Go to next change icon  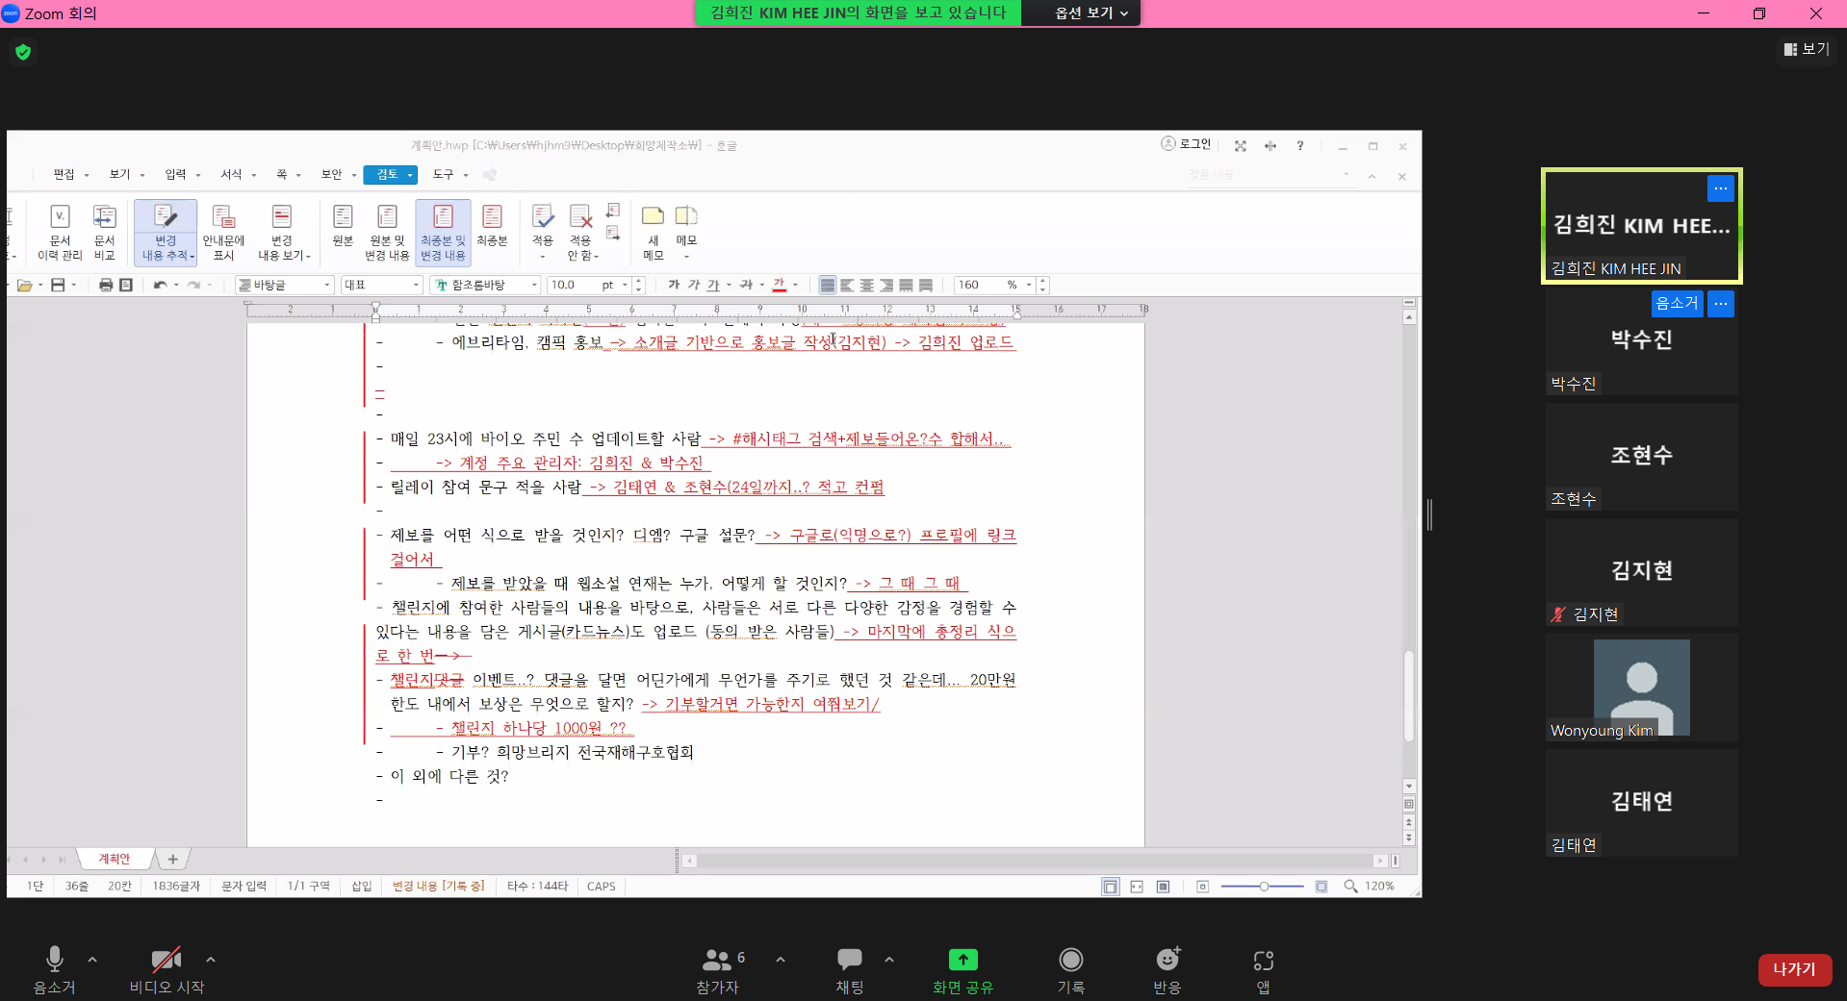click(613, 233)
